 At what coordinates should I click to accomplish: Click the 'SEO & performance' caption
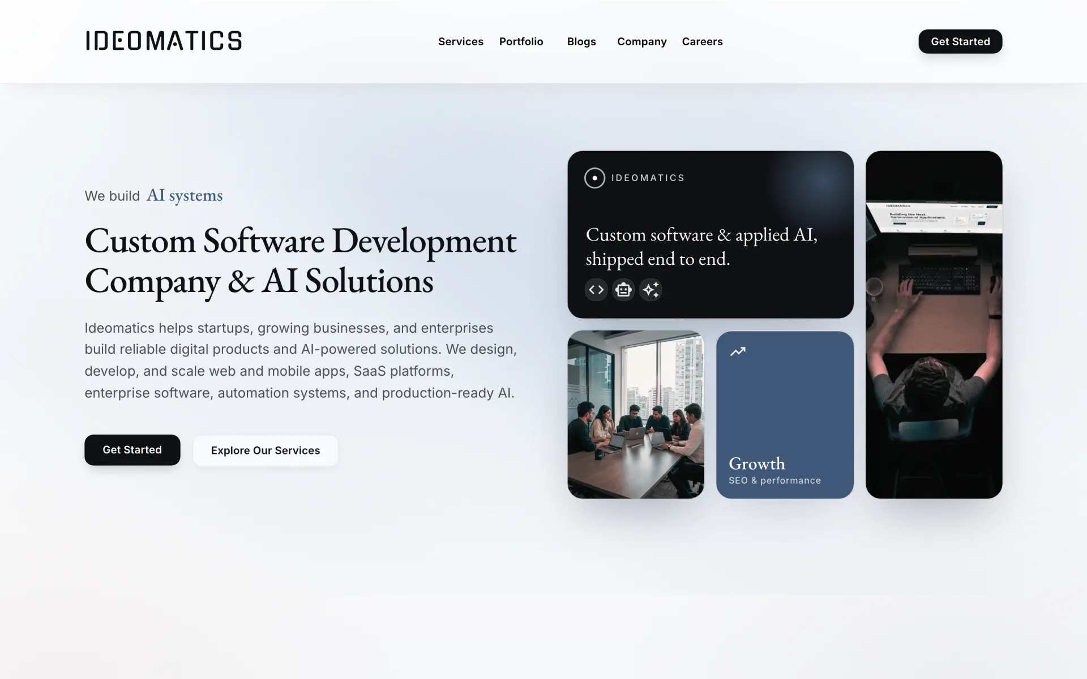point(774,480)
